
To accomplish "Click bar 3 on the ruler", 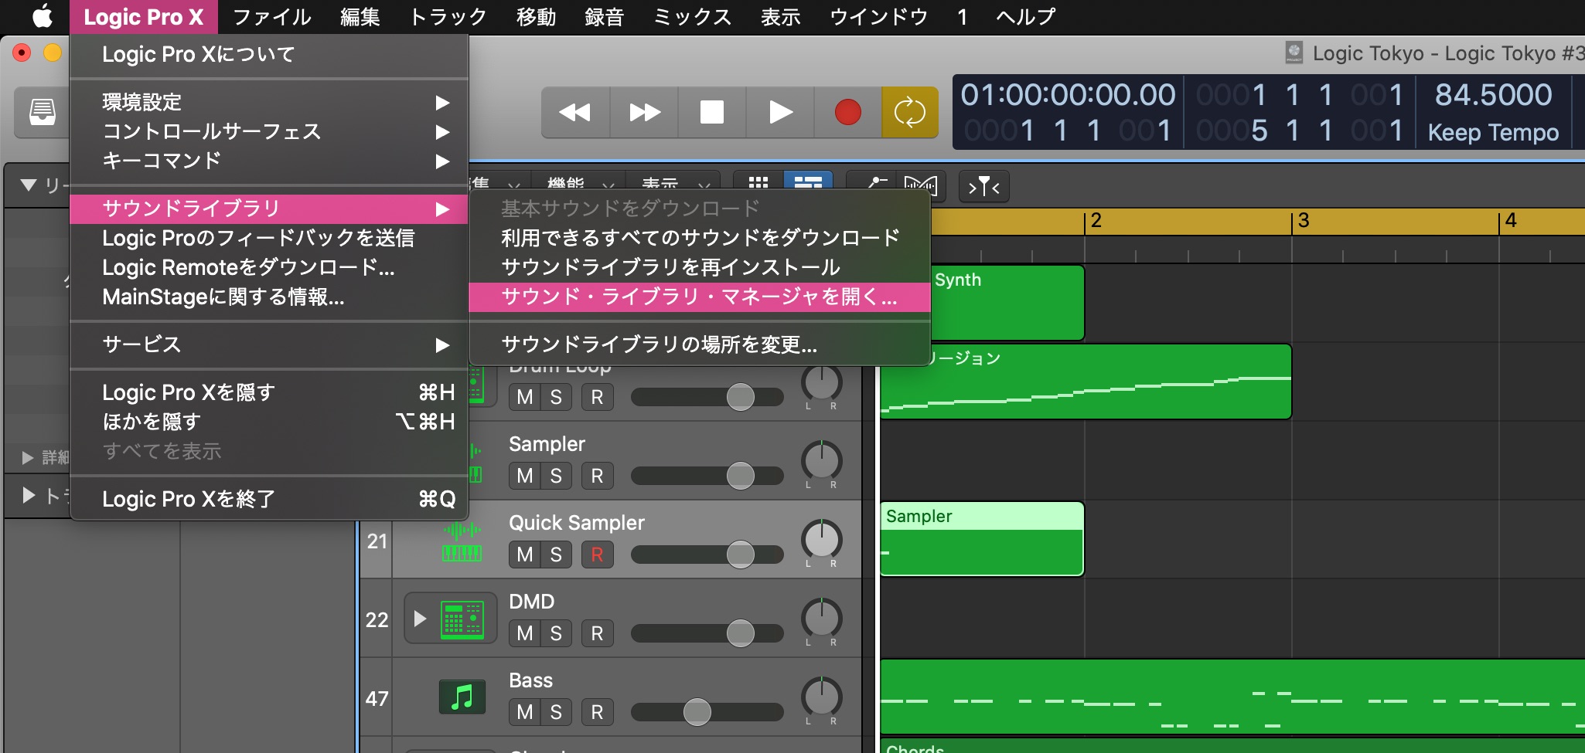I will (1304, 221).
